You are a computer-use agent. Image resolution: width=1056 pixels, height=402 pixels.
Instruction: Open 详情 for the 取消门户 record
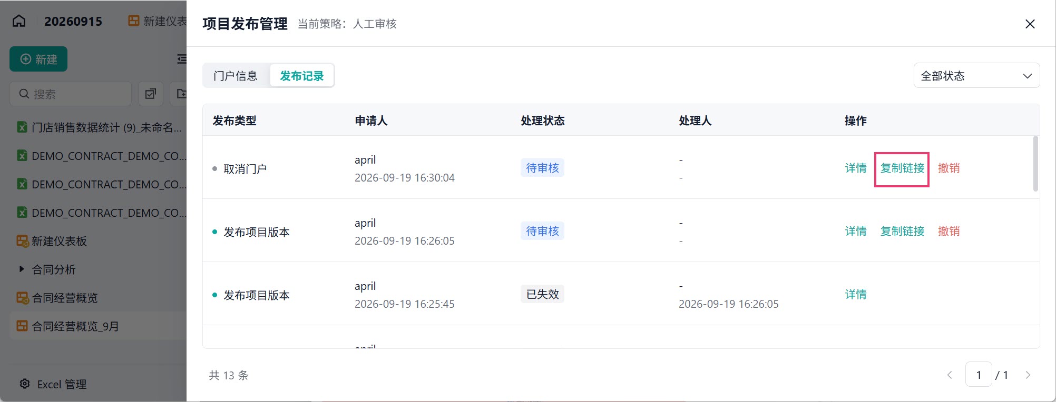point(856,168)
